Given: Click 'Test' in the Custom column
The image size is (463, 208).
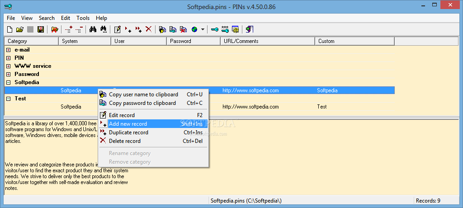Looking at the screenshot, I should coord(322,107).
